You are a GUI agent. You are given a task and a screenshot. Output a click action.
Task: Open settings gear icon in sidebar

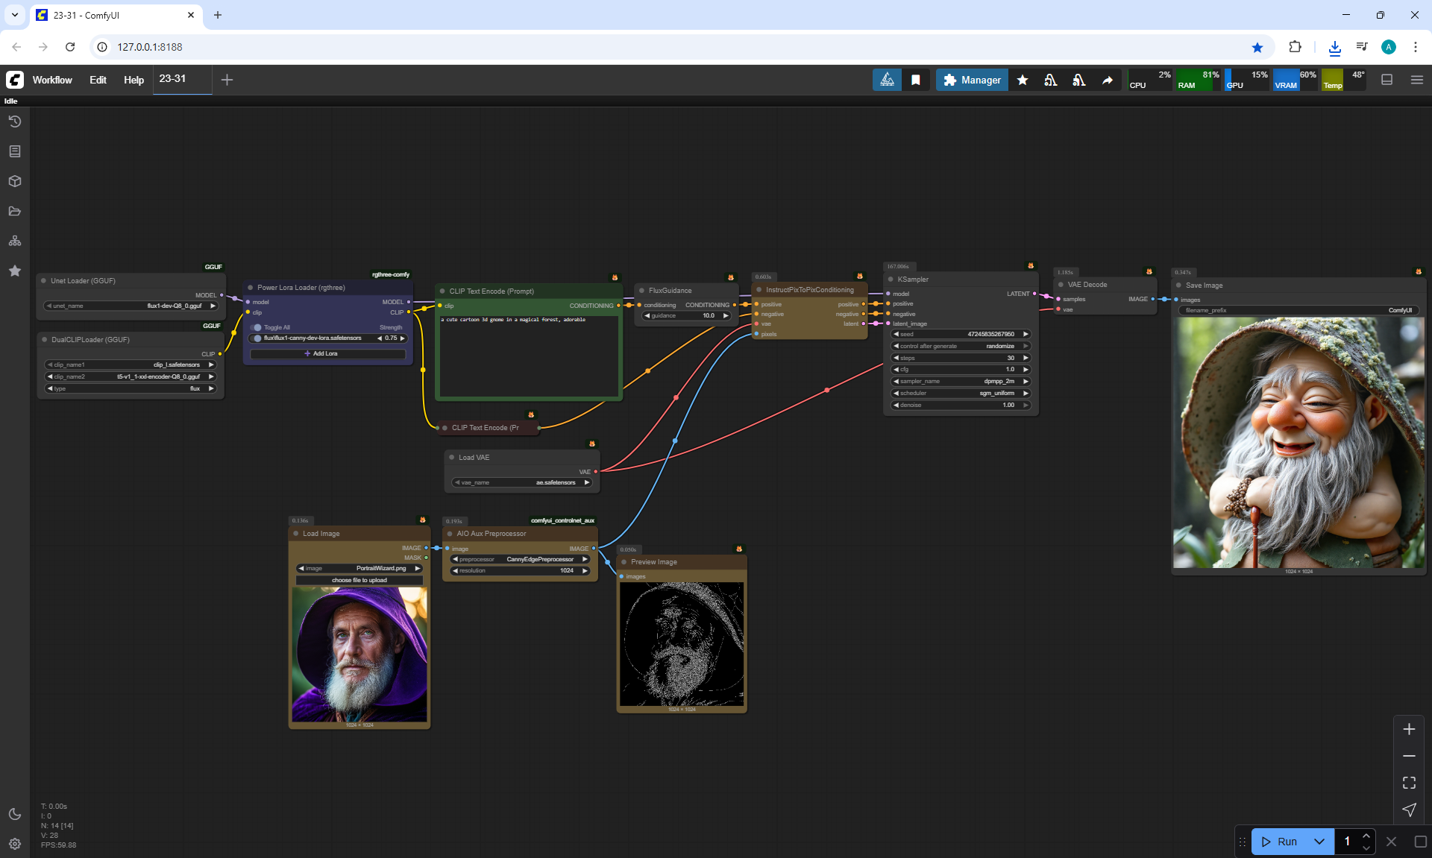(x=15, y=844)
